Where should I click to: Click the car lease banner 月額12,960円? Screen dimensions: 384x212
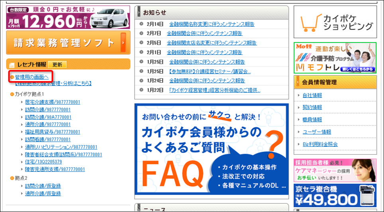(x=68, y=18)
